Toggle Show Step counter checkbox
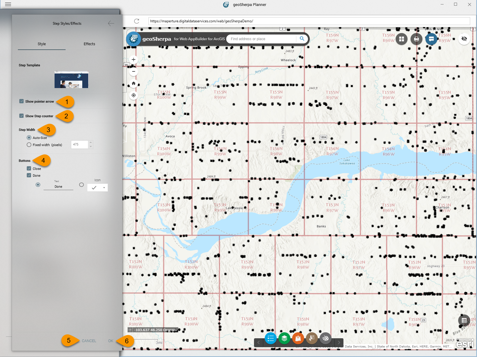 point(21,116)
